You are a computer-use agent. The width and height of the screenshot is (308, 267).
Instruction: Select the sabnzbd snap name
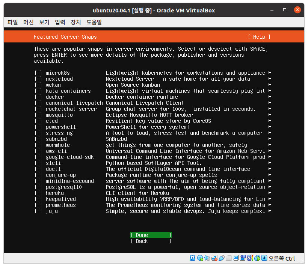pos(56,139)
